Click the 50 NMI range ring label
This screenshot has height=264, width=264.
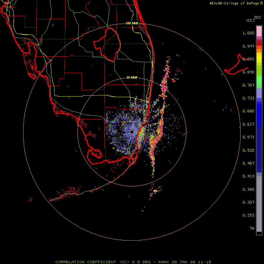coord(132,77)
